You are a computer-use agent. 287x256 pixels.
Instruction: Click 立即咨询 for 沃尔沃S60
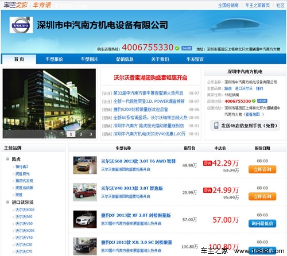pos(262,169)
